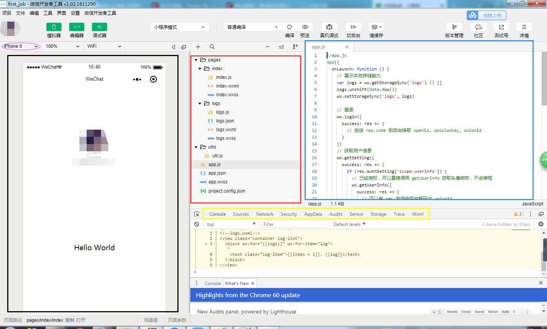Click the switch to background icon
The height and width of the screenshot is (329, 547).
tap(353, 27)
